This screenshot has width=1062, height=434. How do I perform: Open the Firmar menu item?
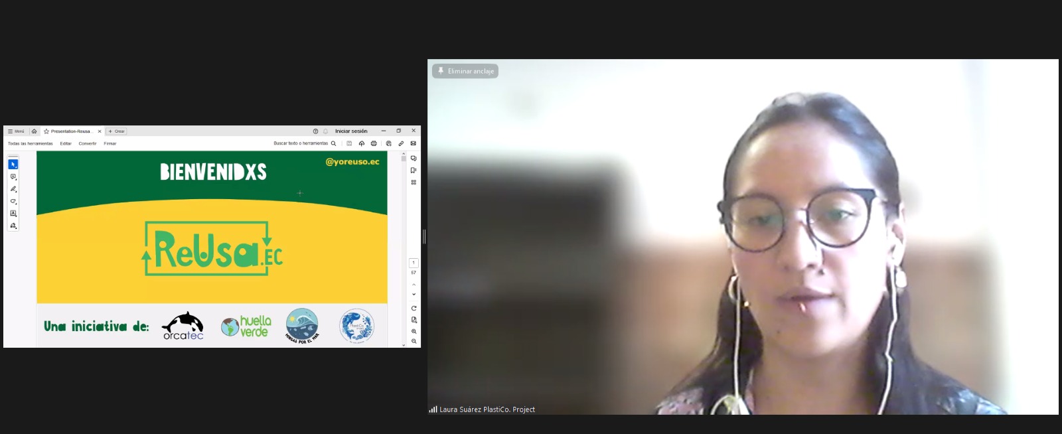pyautogui.click(x=110, y=143)
